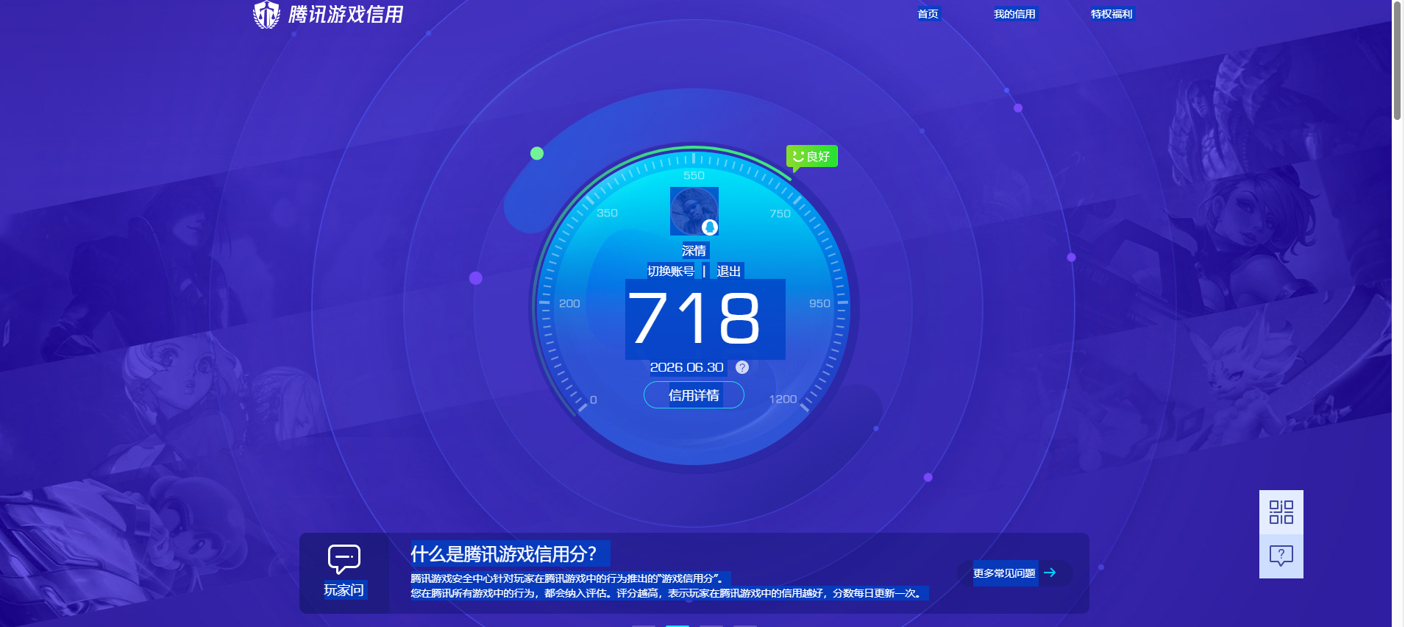Image resolution: width=1405 pixels, height=627 pixels.
Task: Click the Tencent Game Credit shield logo
Action: (x=266, y=14)
